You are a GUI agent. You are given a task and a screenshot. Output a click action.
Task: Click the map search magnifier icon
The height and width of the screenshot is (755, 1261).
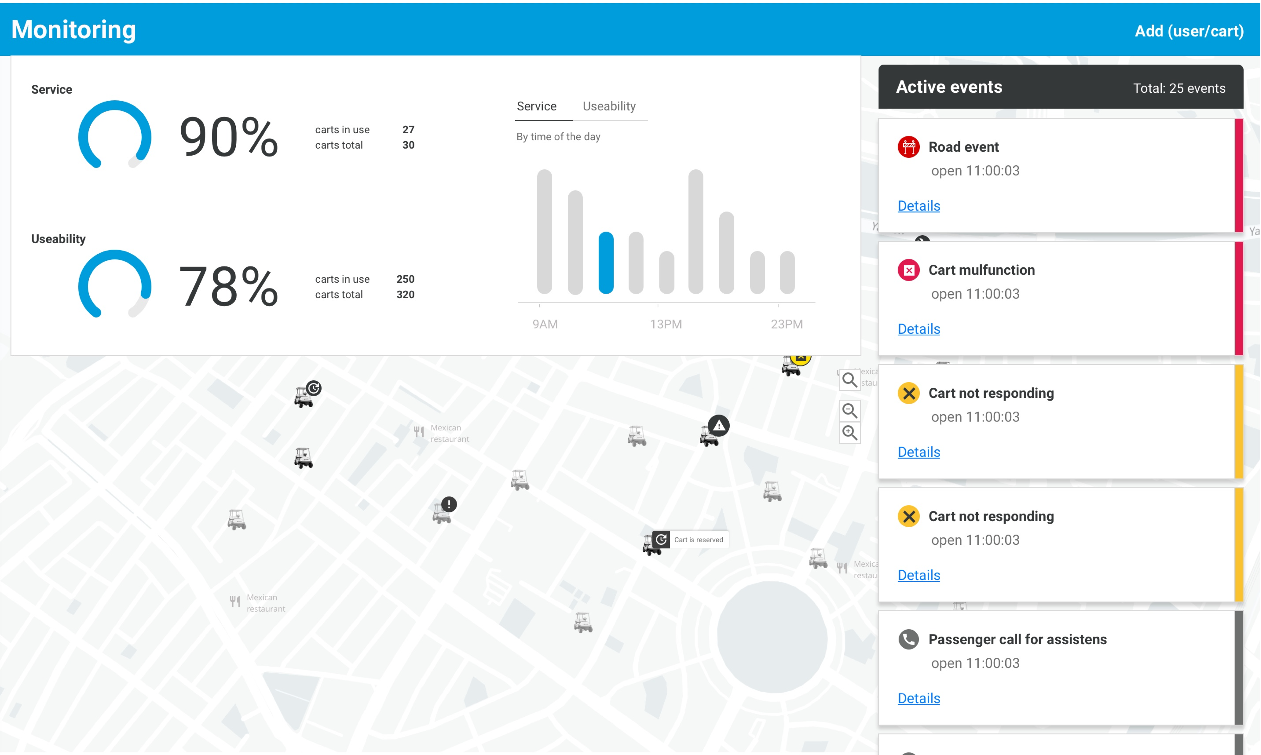849,379
